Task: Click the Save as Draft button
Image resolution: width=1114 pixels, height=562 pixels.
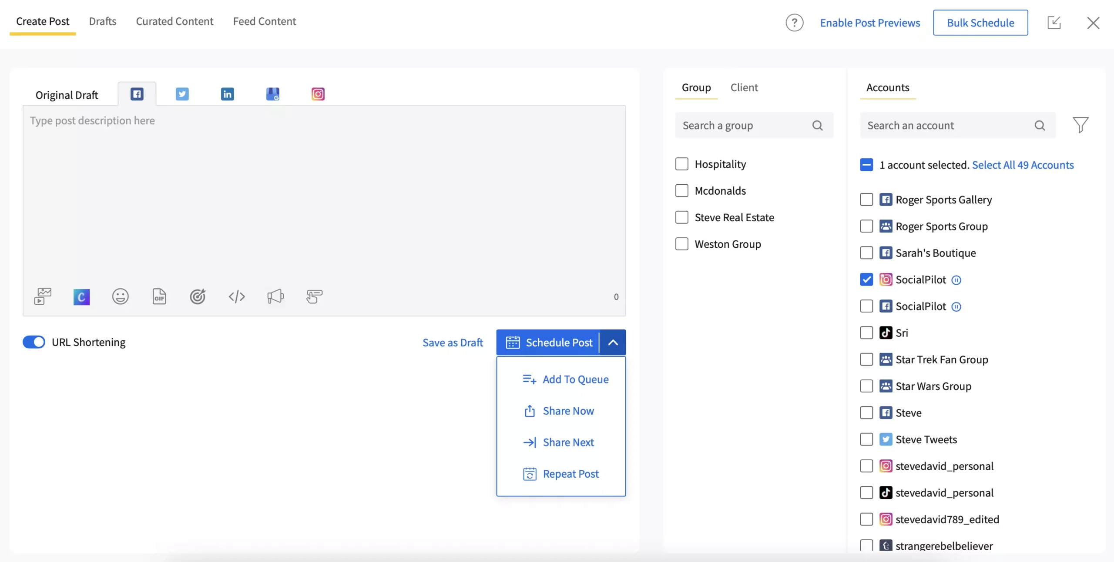Action: point(452,342)
